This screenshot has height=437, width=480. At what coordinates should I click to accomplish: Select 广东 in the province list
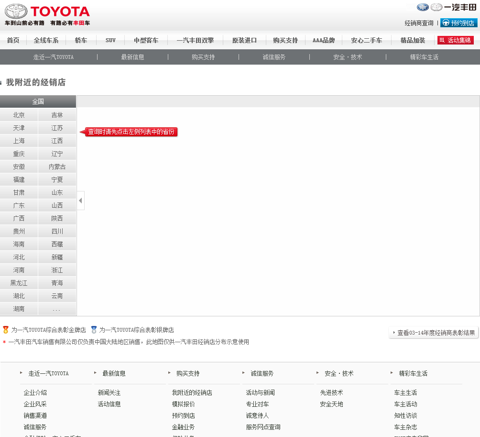tap(19, 205)
